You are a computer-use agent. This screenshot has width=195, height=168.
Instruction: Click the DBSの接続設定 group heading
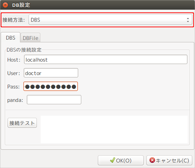pyautogui.click(x=24, y=50)
